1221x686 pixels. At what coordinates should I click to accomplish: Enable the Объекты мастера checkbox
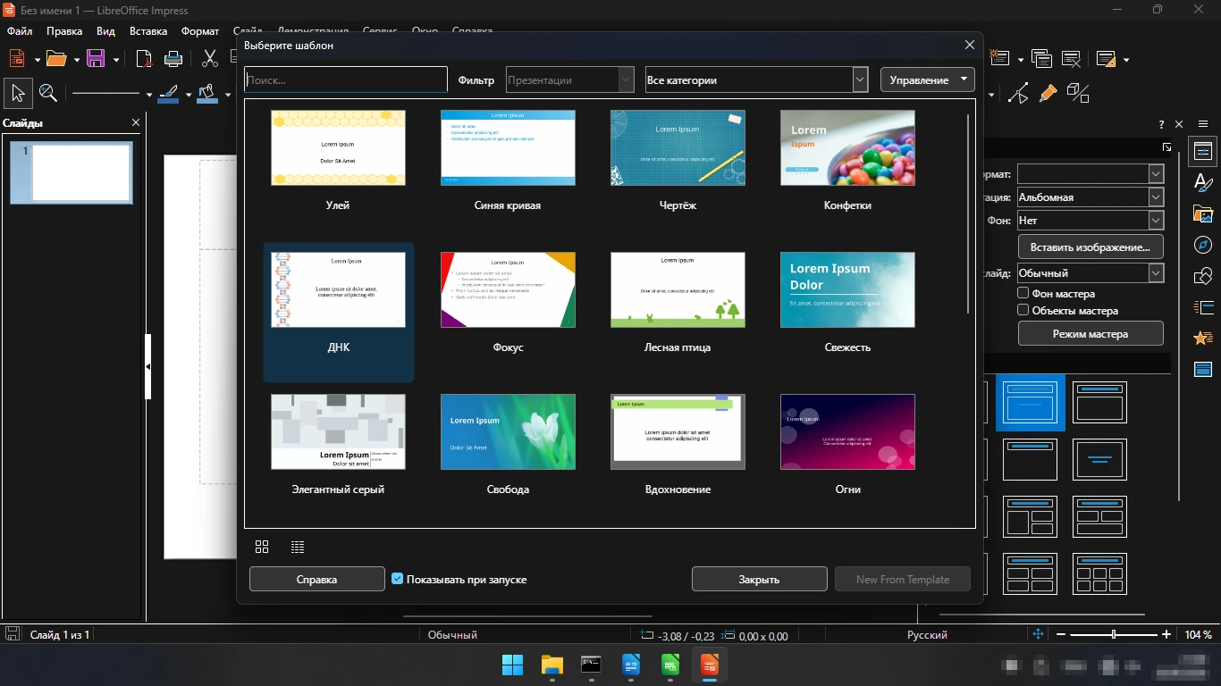1023,311
